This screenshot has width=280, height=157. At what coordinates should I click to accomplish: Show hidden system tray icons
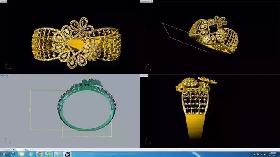(x=255, y=155)
